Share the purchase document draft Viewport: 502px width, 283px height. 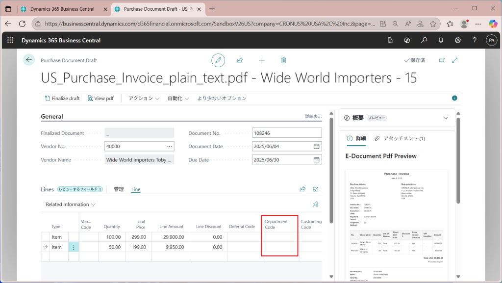tap(240, 60)
